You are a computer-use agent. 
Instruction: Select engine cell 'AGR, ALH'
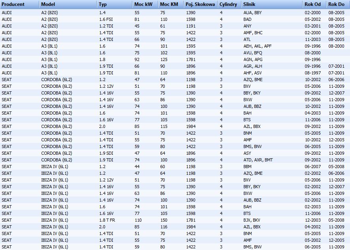[x=253, y=66]
